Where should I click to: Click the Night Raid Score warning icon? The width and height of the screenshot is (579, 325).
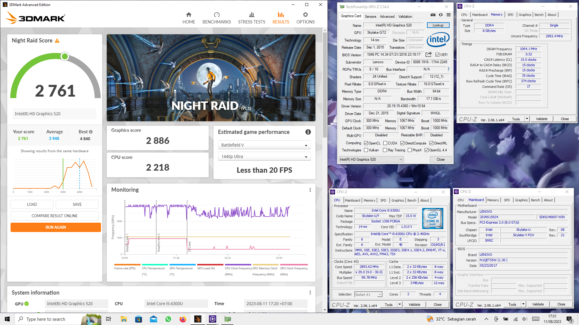click(x=57, y=41)
